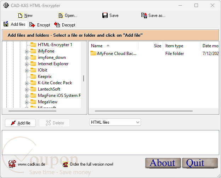
Task: Select the IObit folder in tree
Action: (x=42, y=70)
